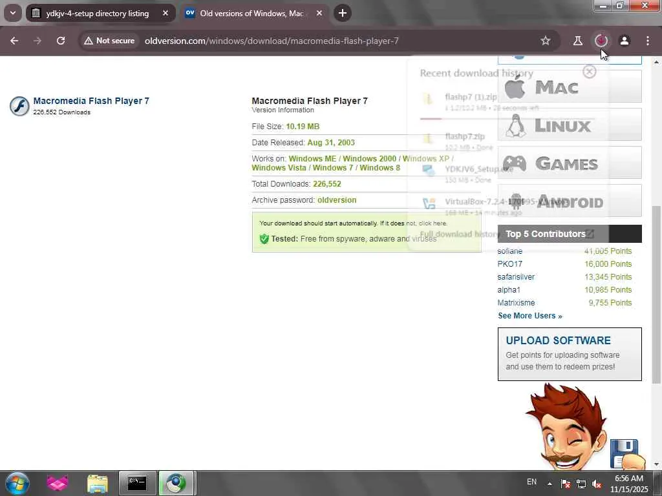The width and height of the screenshot is (662, 496).
Task: Toggle the downloads progress icon
Action: (x=601, y=41)
